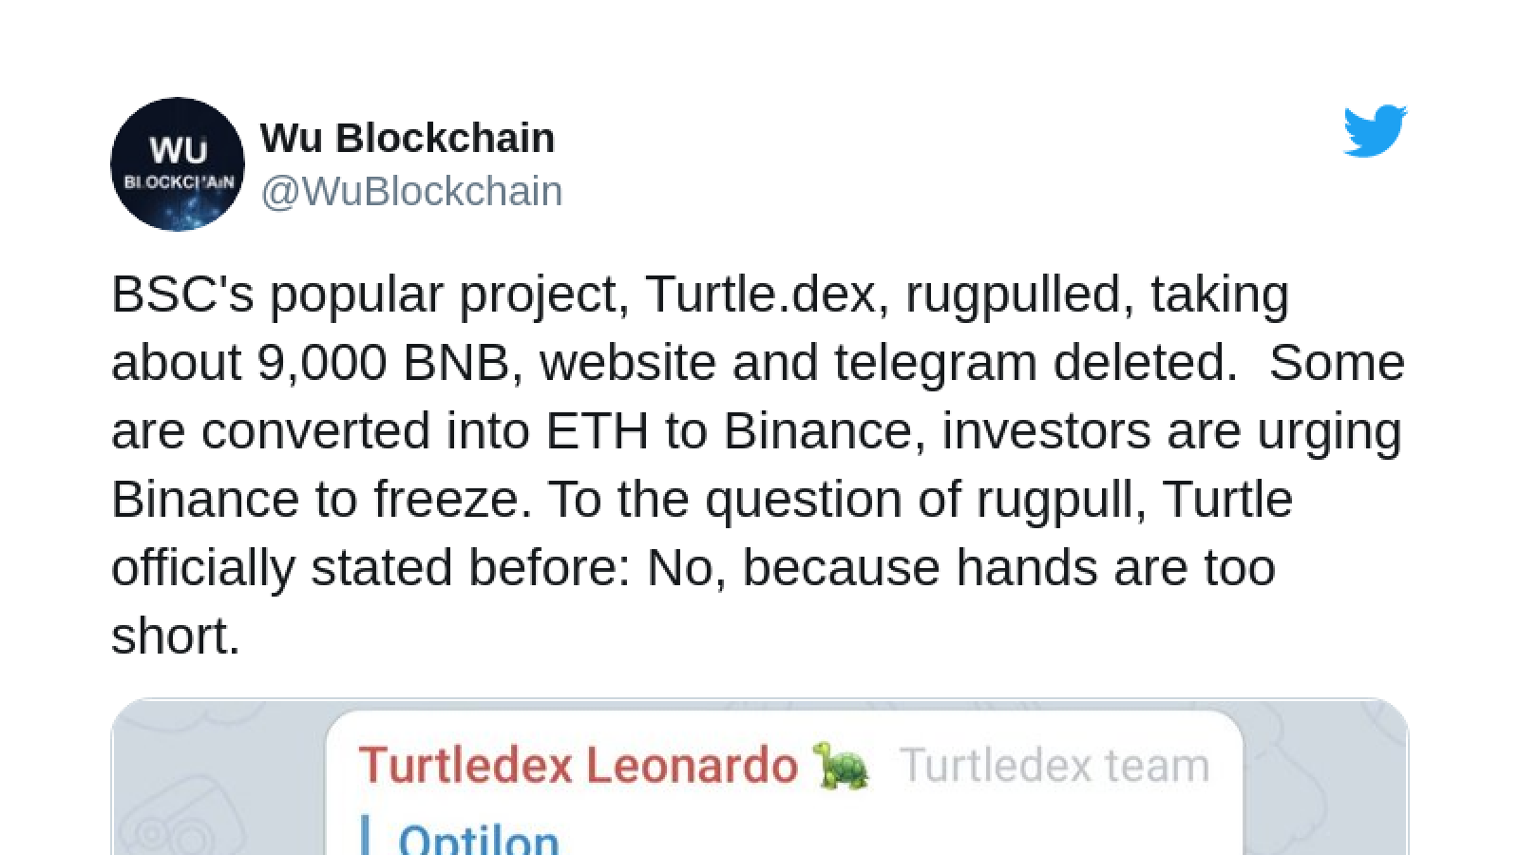Click the Twitter bird logo
Viewport: 1520px width, 855px height.
coord(1375,131)
